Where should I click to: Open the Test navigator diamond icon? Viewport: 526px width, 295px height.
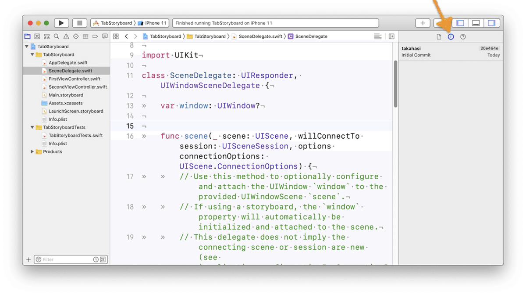tap(76, 36)
